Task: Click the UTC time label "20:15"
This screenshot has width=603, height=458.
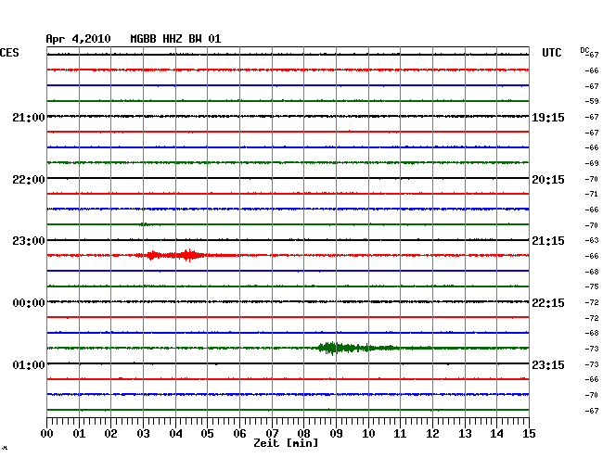Action: click(x=548, y=180)
